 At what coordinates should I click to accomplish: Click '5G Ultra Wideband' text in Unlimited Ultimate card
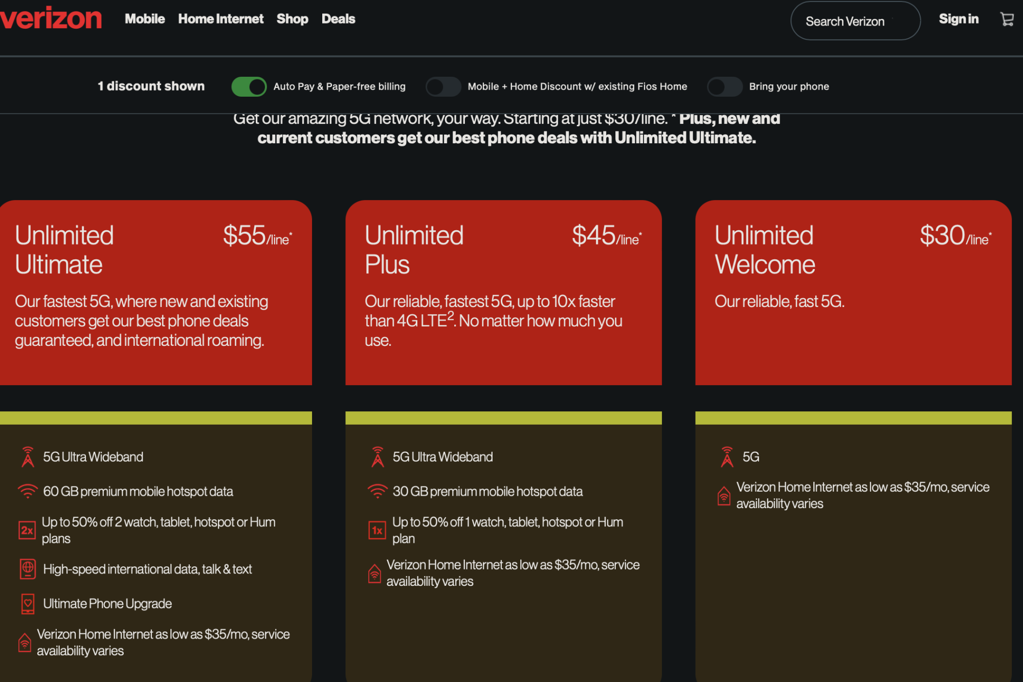coord(93,457)
